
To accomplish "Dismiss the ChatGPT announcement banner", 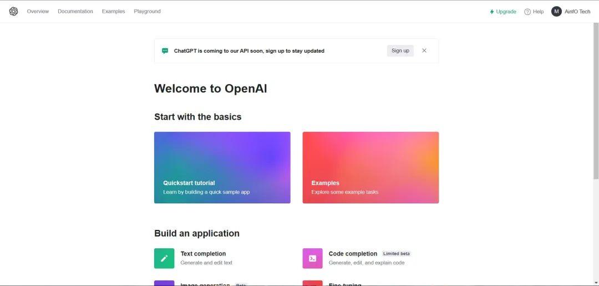I will coord(424,50).
